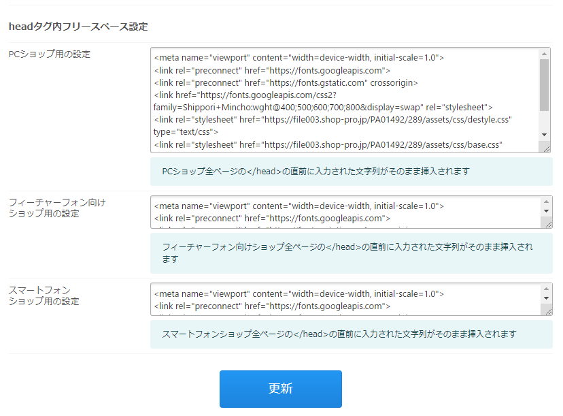Click resize handle of smartphone shop textarea
Viewport: 563px width, 416px height.
(x=547, y=310)
